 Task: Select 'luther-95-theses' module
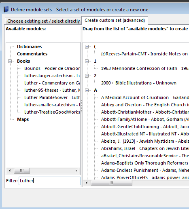[52, 90]
